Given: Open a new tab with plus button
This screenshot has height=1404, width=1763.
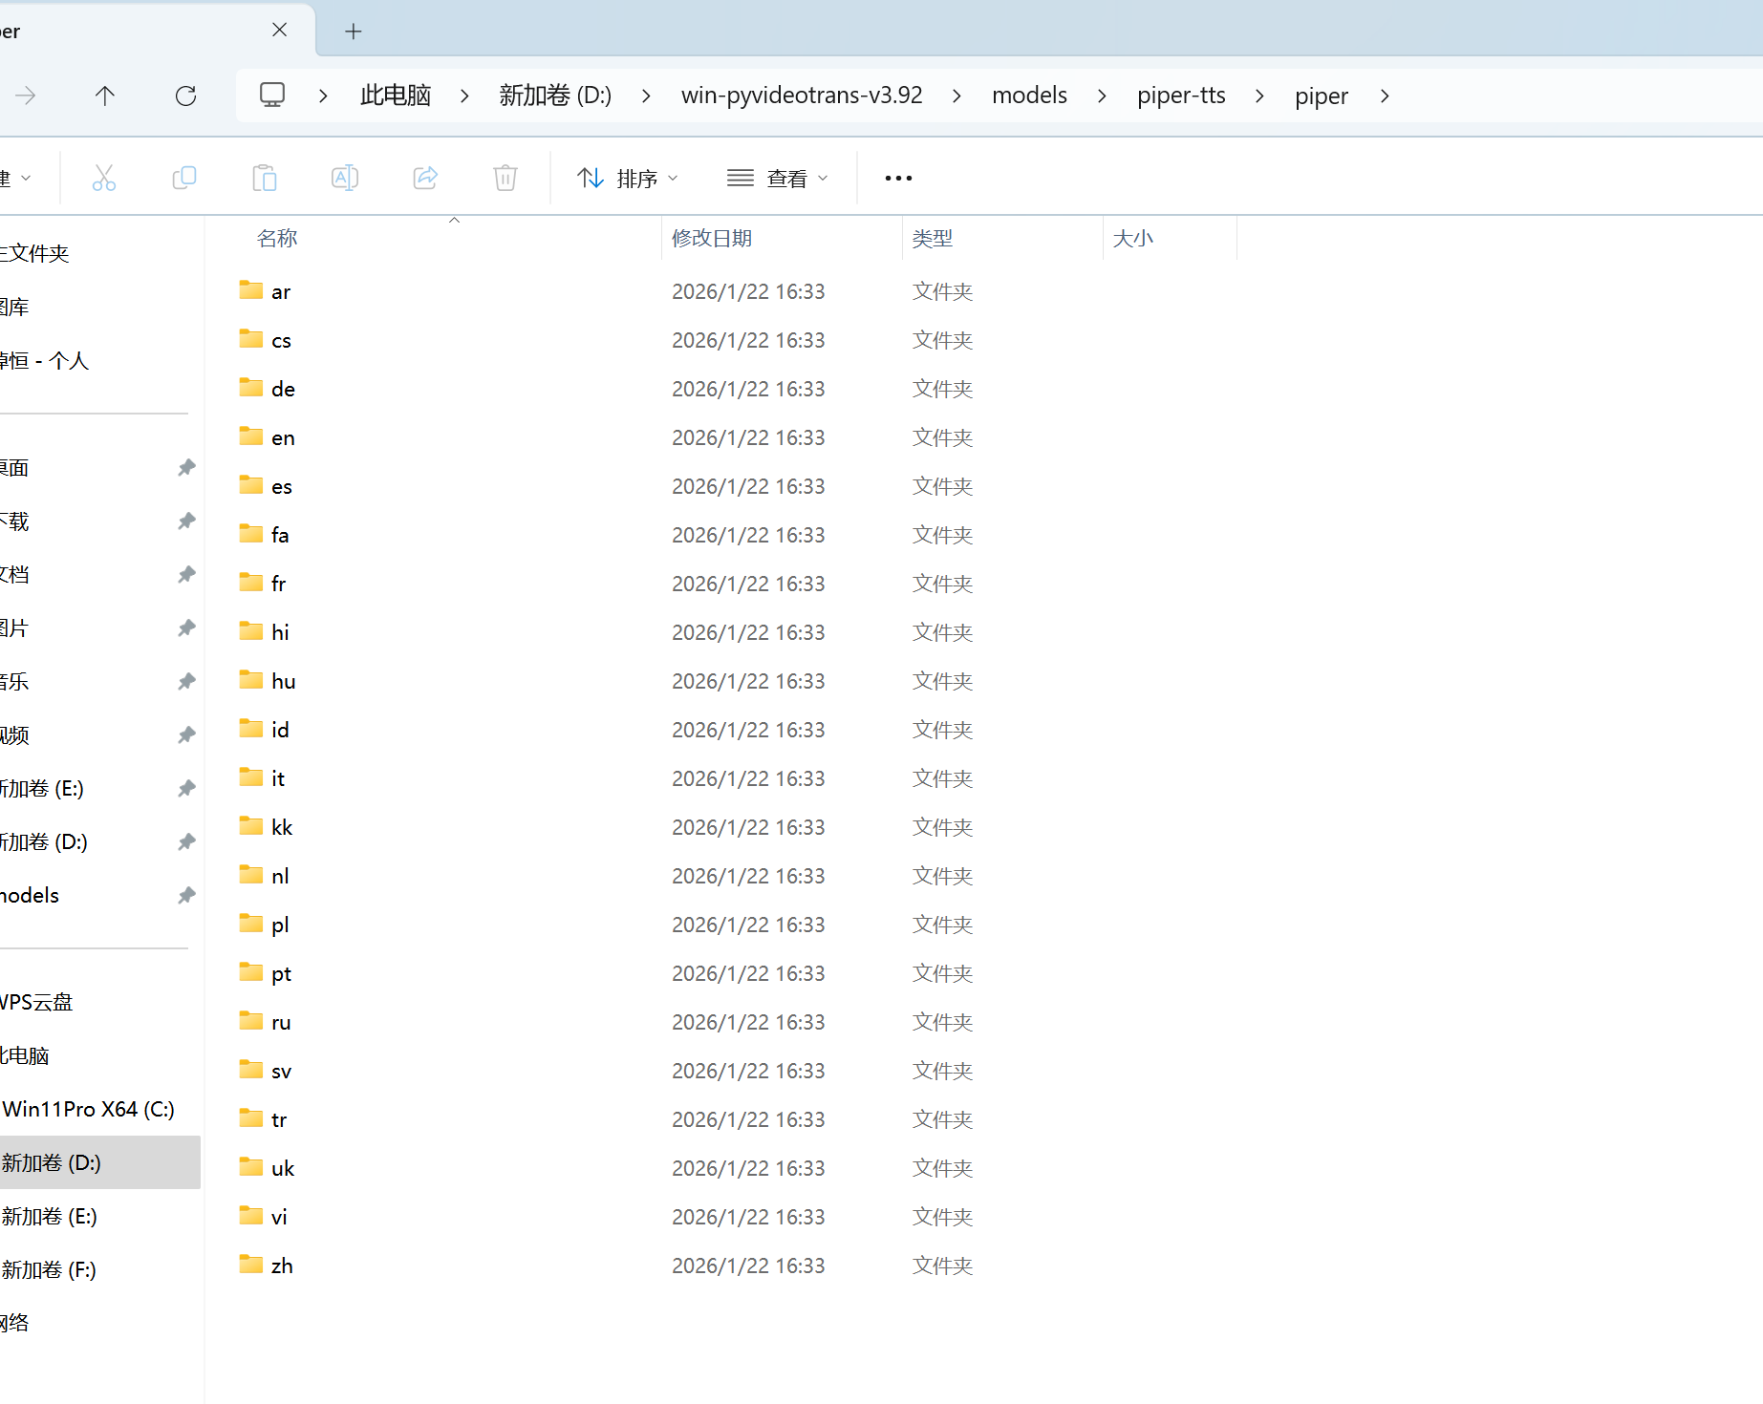Looking at the screenshot, I should tap(354, 32).
